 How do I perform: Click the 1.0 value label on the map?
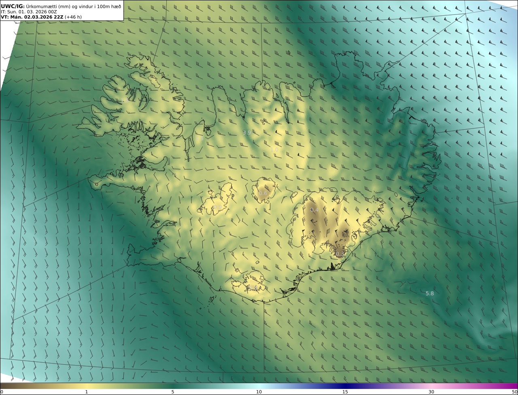pyautogui.click(x=274, y=149)
